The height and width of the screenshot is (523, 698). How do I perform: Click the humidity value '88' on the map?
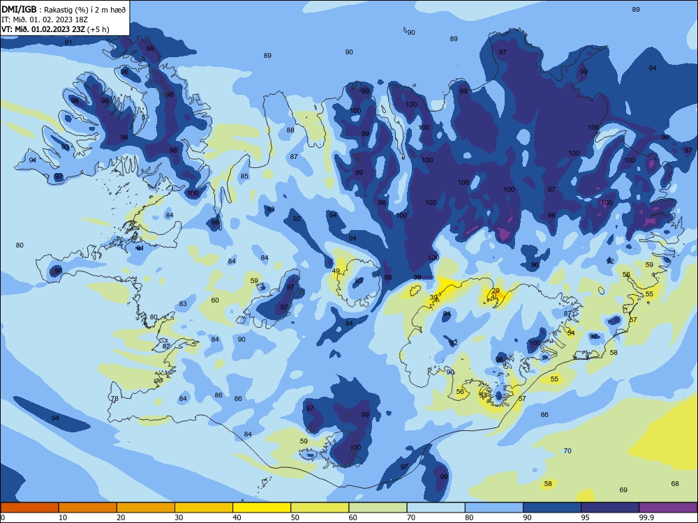(290, 130)
